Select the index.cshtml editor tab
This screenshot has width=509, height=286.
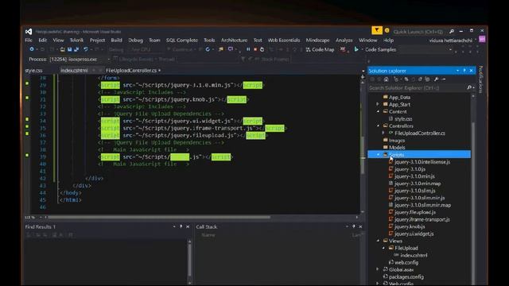(74, 71)
